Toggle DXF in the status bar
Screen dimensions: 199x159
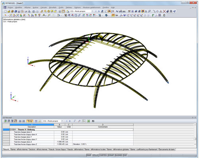125,155
